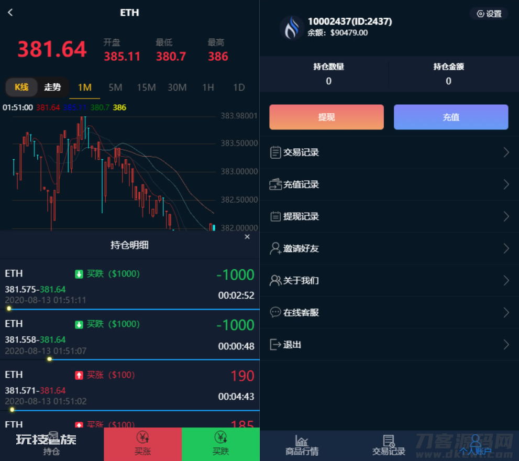The height and width of the screenshot is (461, 519).
Task: Go back using the top-left arrow
Action: 10,13
